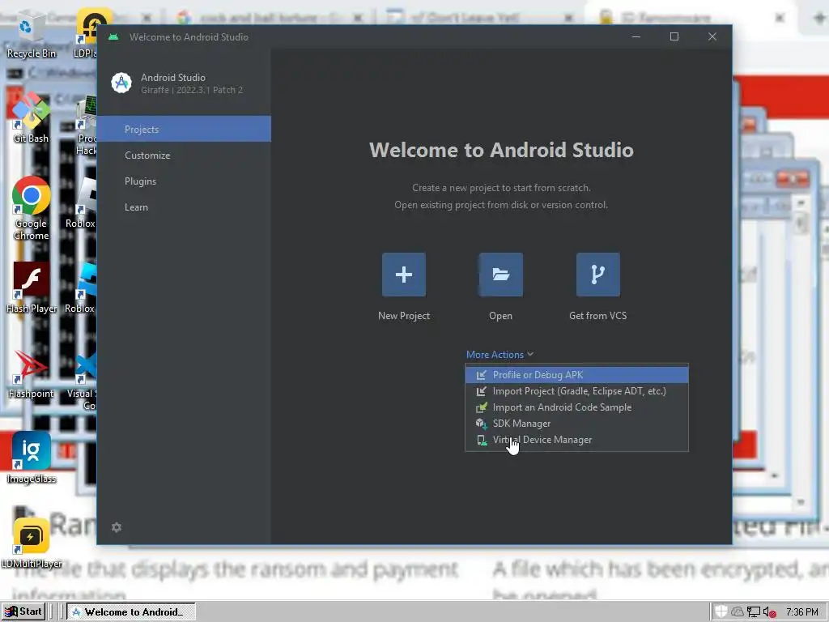This screenshot has width=829, height=622.
Task: Click the Welcome to Android taskbar button
Action: point(130,612)
